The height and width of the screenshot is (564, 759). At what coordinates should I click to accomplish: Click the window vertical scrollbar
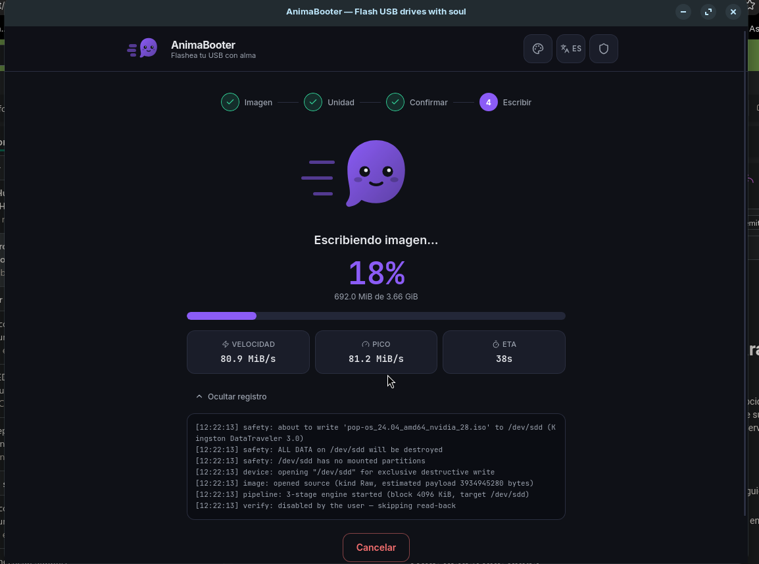point(745,274)
